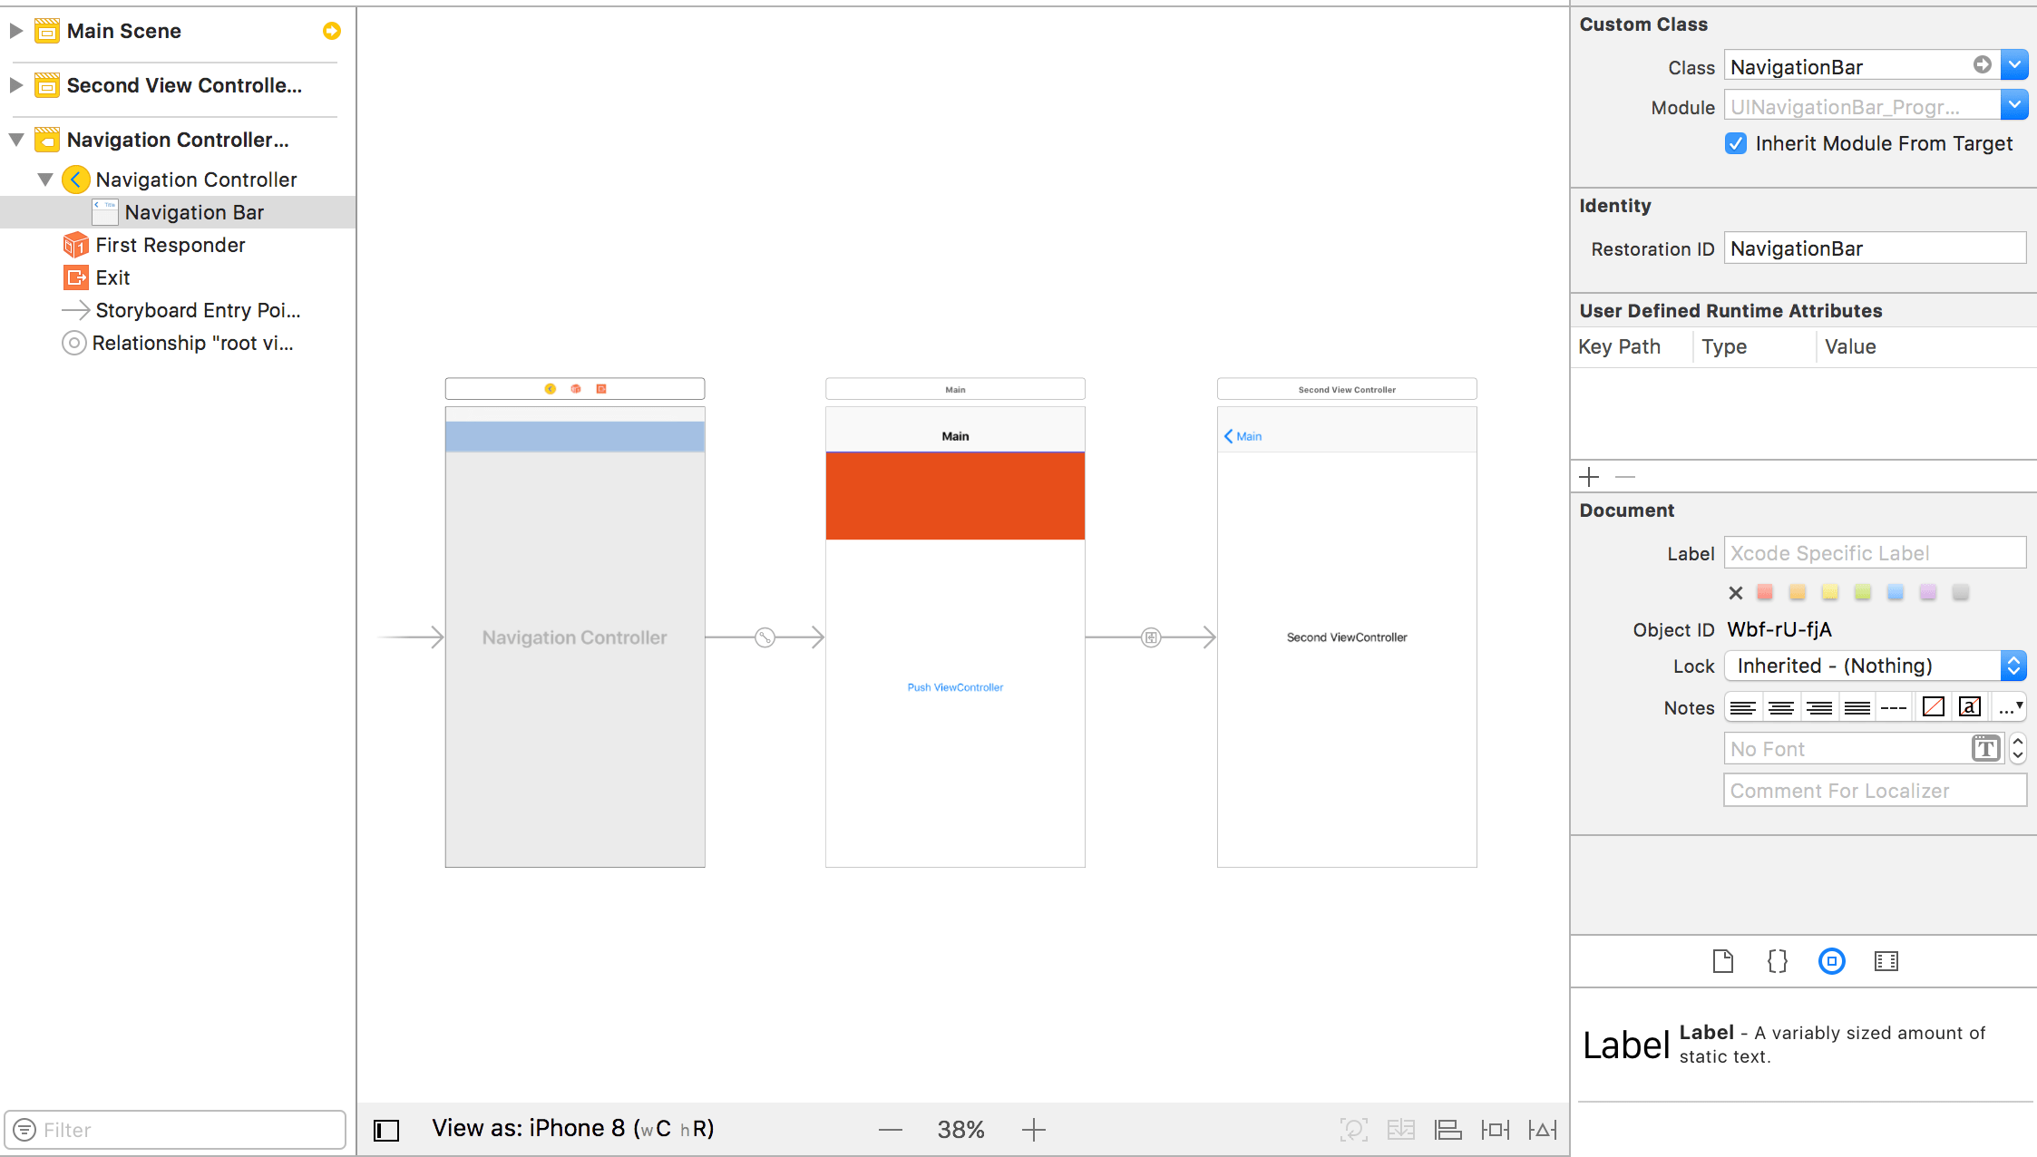Show the Object library tab
This screenshot has height=1157, width=2037.
(x=1831, y=961)
